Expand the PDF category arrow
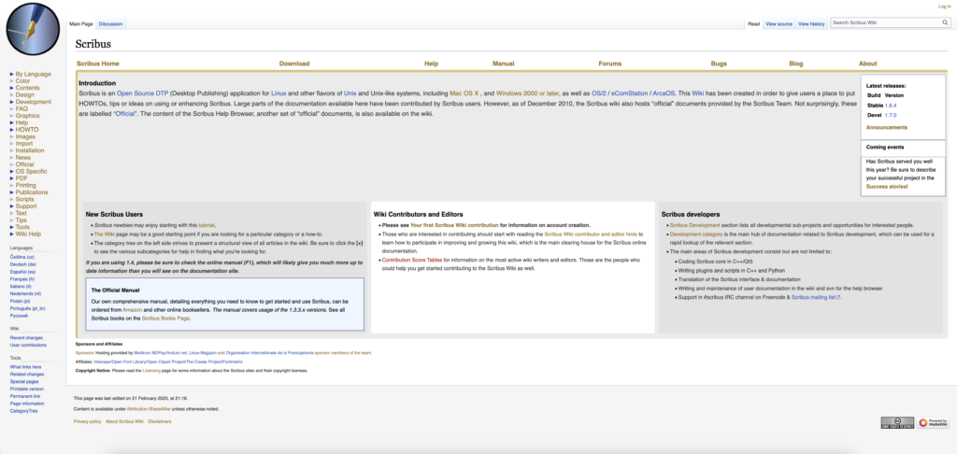957x454 pixels. coord(11,178)
